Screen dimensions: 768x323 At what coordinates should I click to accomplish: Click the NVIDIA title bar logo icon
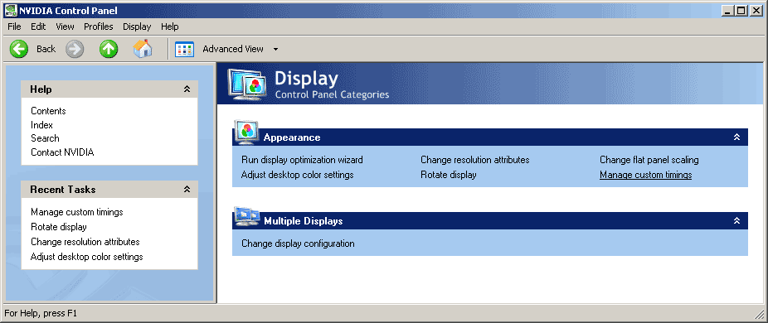coord(10,10)
